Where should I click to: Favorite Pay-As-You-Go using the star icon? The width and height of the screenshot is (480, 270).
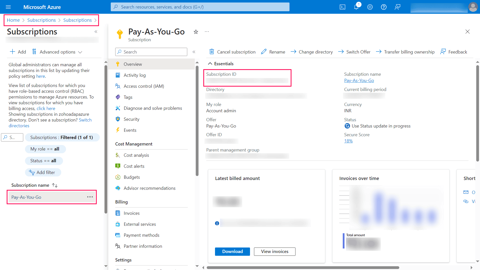(x=196, y=32)
